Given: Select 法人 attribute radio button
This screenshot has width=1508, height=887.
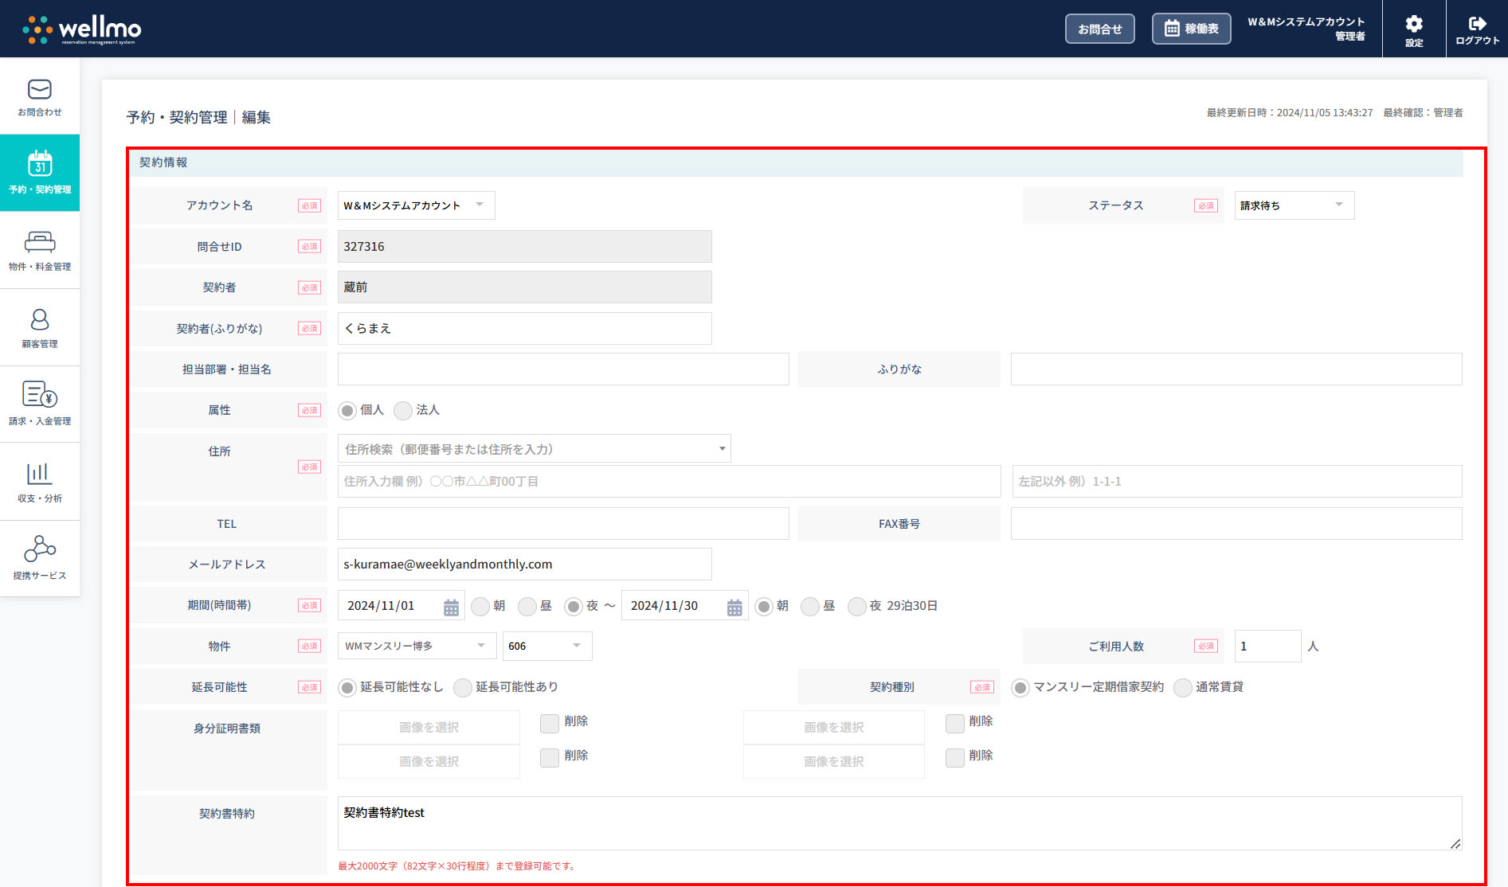Looking at the screenshot, I should 403,411.
